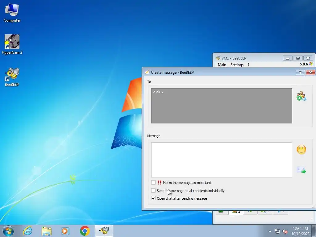Tick Send this message to all recipients individually

(x=153, y=190)
